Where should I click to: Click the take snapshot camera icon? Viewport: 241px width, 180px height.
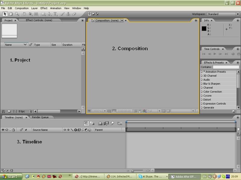135,111
